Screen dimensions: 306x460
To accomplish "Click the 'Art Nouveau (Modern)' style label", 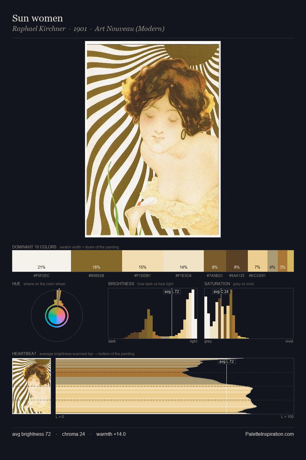I will coord(129,29).
